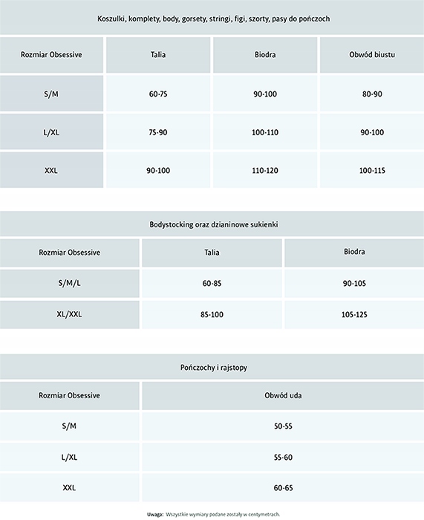Screen dimensions: 424x520
Task: Click the 105-125 hips cell
Action: point(354,314)
